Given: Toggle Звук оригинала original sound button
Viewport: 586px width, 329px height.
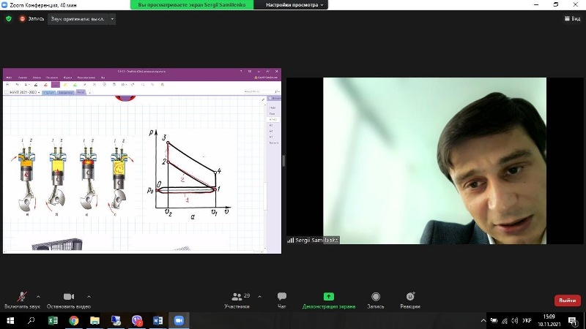Looking at the screenshot, I should pos(78,19).
